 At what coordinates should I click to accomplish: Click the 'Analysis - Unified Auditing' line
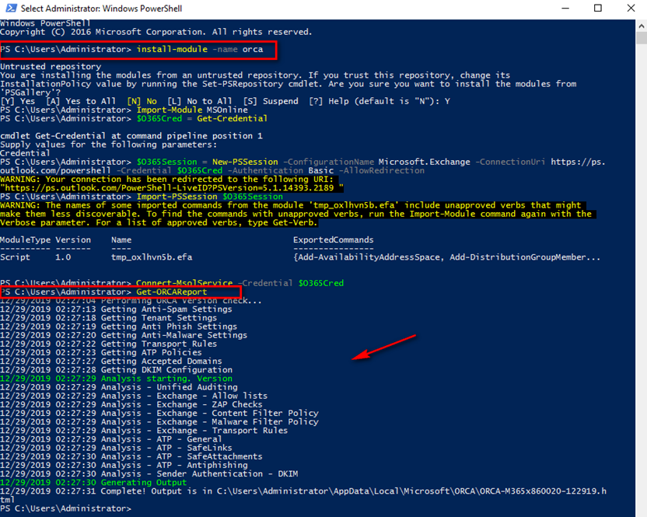point(119,387)
